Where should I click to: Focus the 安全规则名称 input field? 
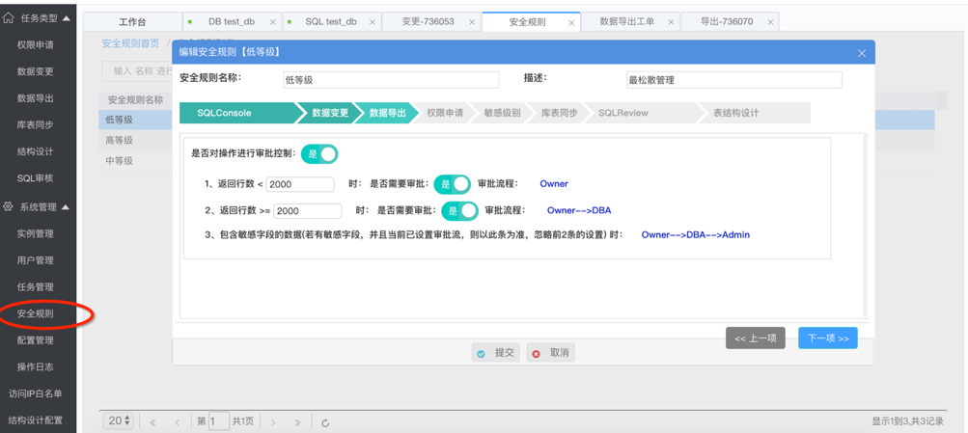tap(390, 80)
